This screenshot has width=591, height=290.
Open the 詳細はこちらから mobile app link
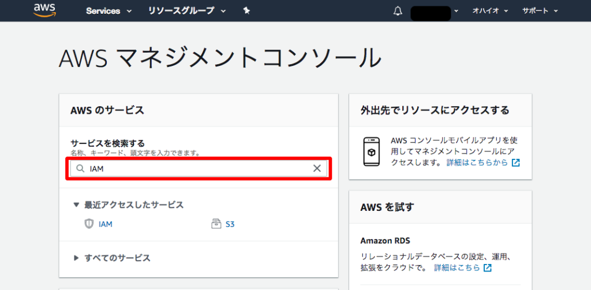coord(477,163)
